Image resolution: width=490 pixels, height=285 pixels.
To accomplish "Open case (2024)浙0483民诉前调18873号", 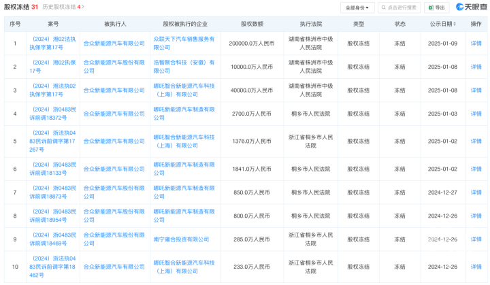I will [53, 192].
